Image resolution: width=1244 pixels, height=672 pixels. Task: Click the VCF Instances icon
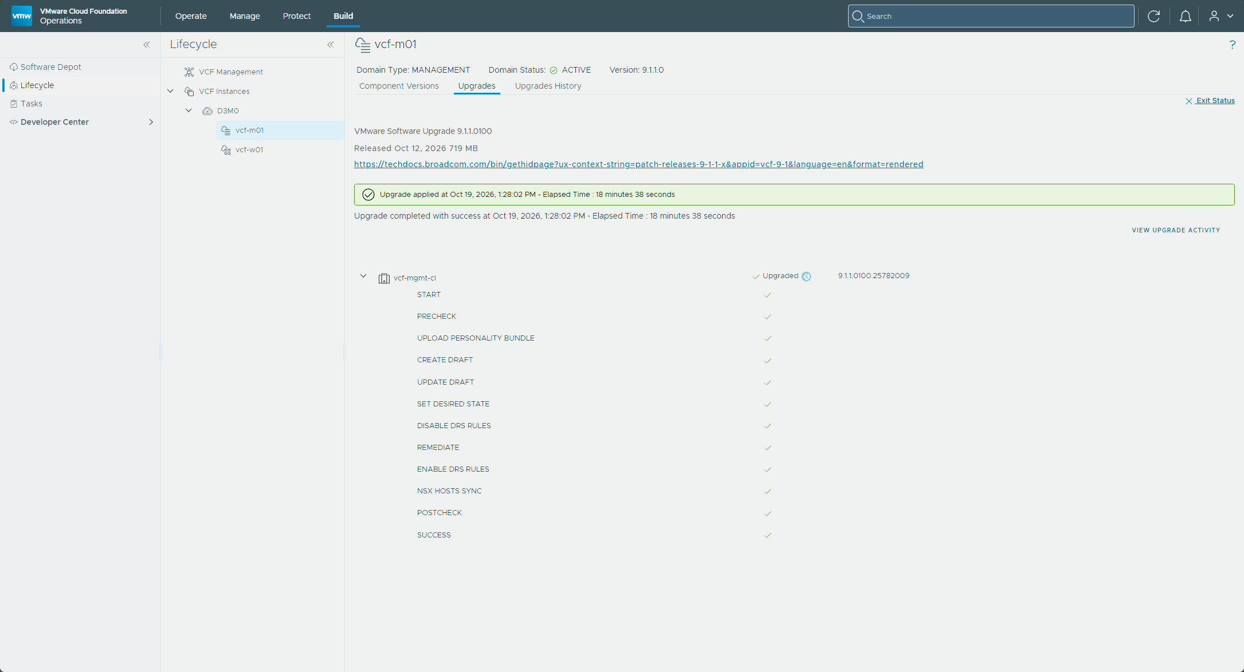click(x=189, y=92)
